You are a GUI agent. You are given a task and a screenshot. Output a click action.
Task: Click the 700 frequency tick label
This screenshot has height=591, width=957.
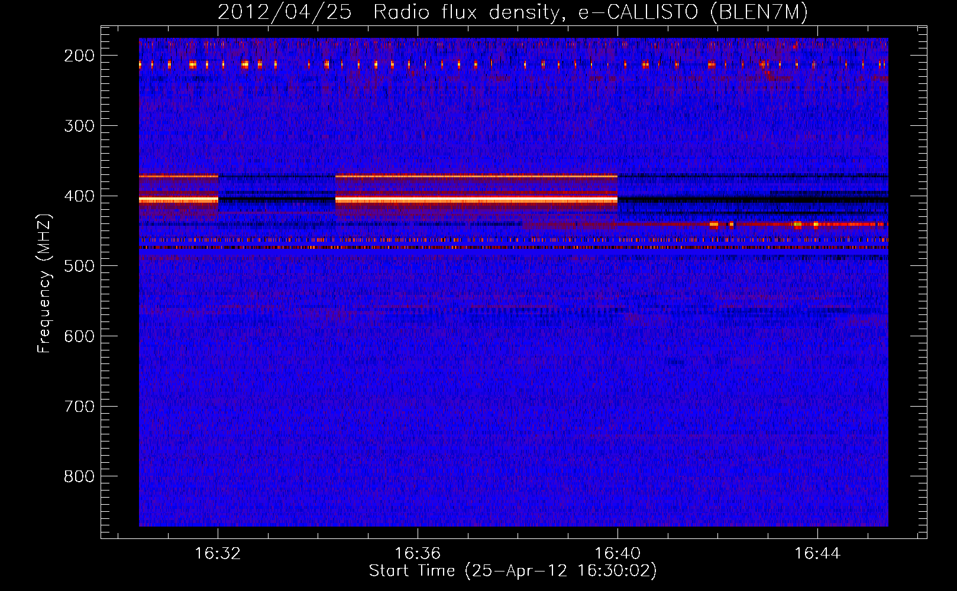[x=79, y=407]
